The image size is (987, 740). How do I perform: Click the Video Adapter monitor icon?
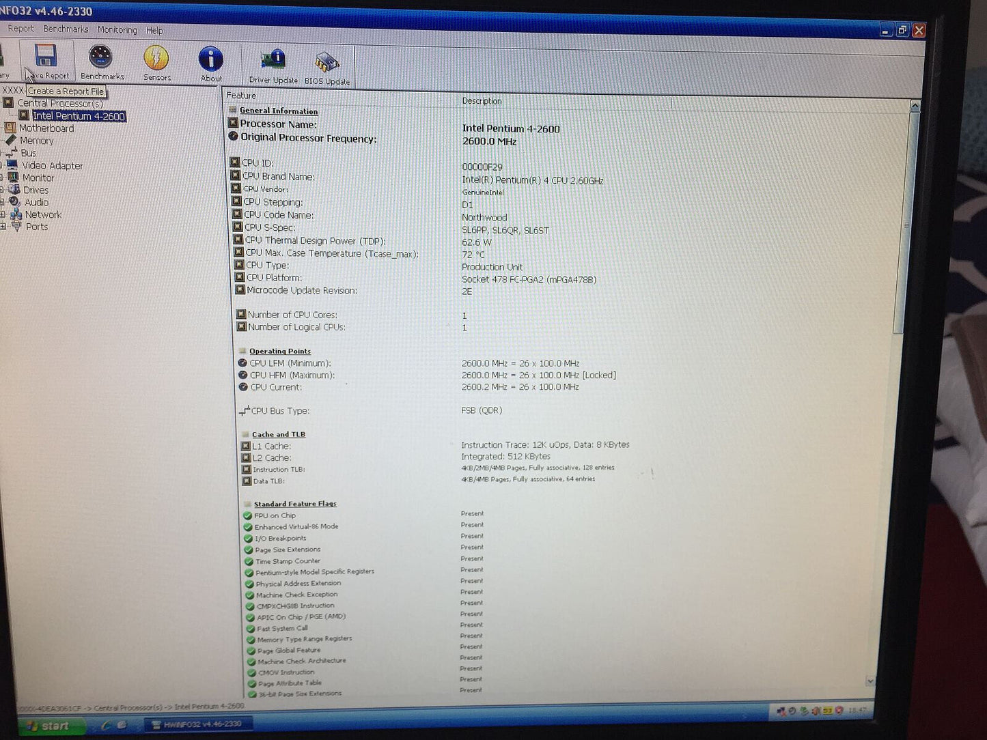tap(12, 165)
